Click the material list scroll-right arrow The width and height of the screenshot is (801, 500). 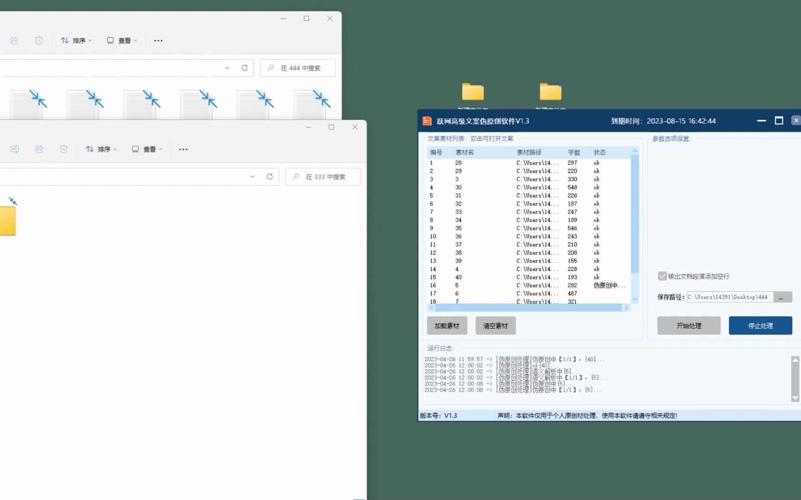click(627, 308)
